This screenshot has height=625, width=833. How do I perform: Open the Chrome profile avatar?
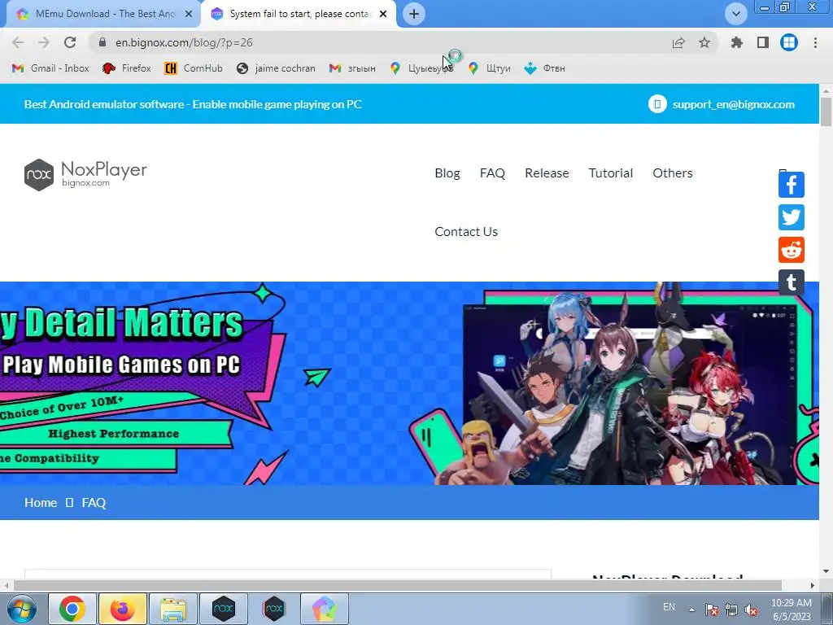[789, 42]
